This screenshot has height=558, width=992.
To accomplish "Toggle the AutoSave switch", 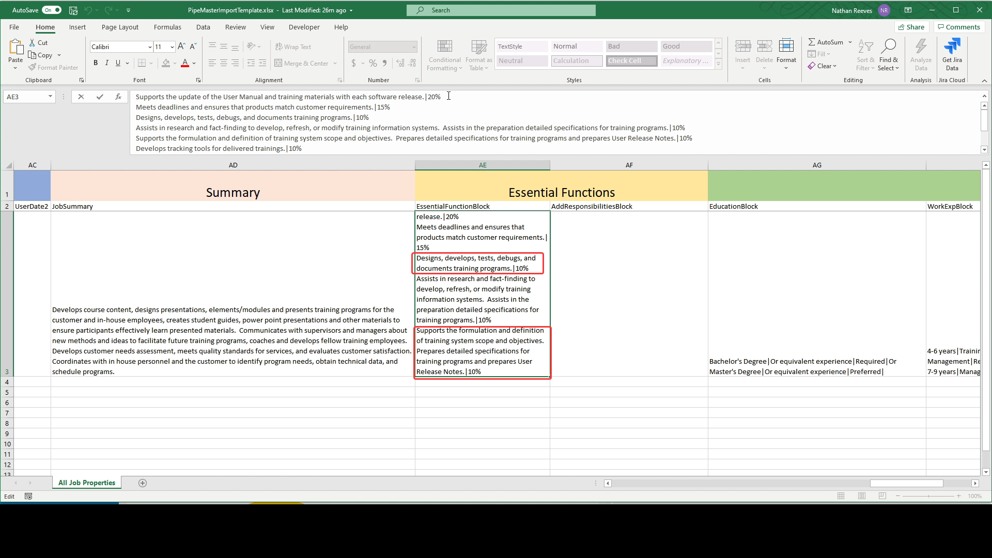I will click(52, 10).
